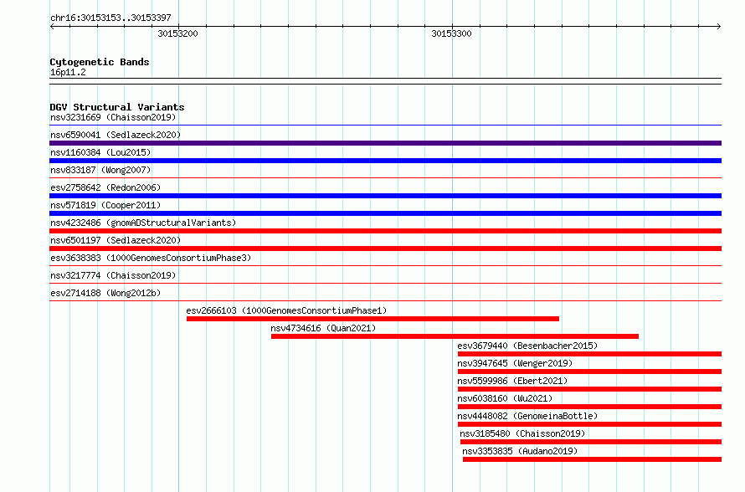Click the chr16:30153153..30153397 region label

click(x=110, y=18)
